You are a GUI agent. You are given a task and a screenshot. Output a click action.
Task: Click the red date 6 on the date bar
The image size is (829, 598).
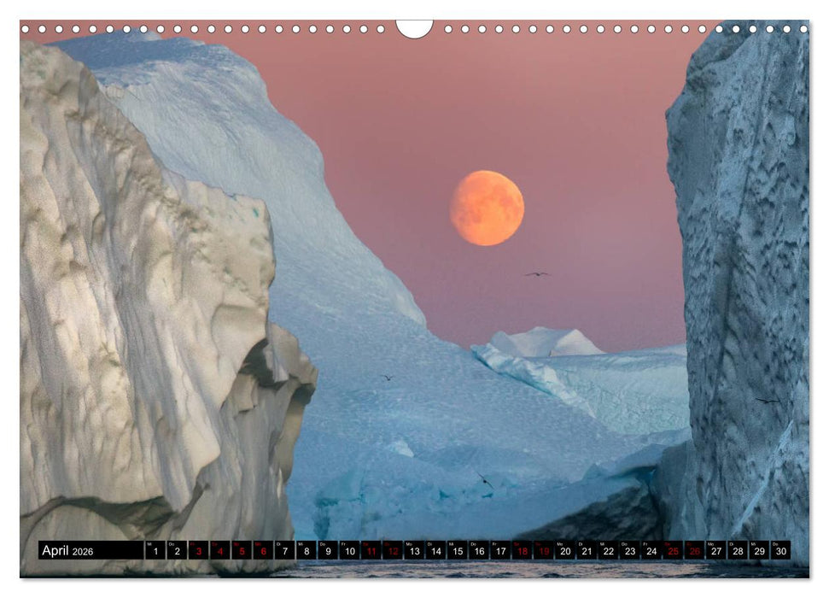tap(262, 549)
